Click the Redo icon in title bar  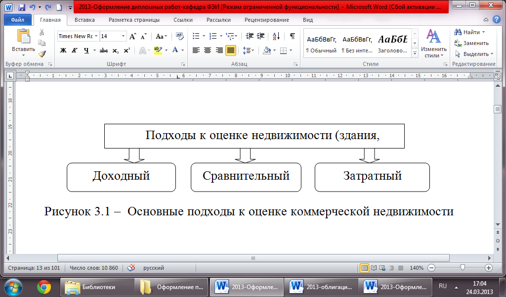coord(48,7)
